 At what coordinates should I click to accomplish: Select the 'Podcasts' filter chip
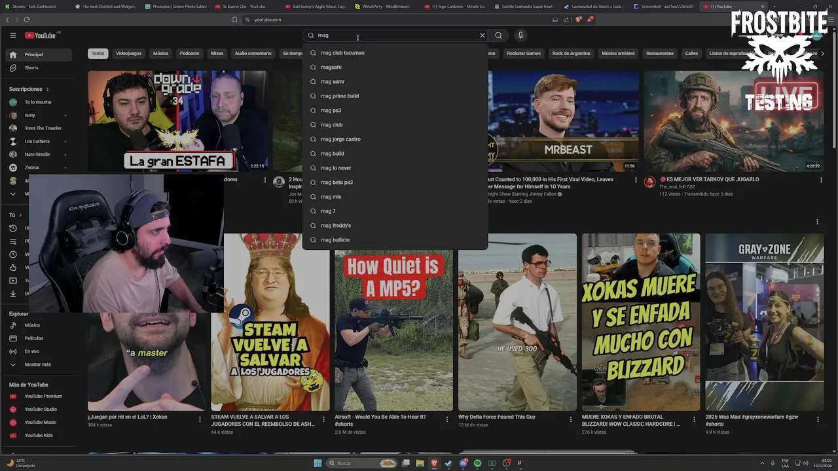coord(189,54)
